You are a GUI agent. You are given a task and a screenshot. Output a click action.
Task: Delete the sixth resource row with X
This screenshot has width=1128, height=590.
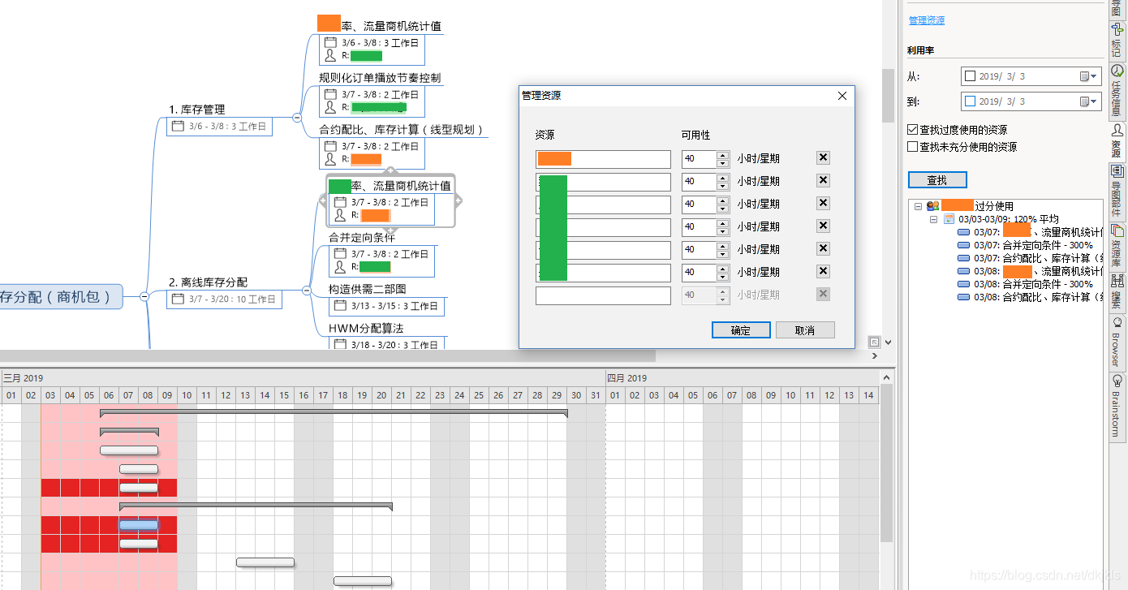[823, 272]
